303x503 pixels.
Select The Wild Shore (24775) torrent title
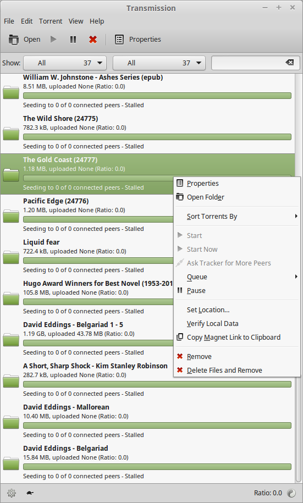click(60, 119)
